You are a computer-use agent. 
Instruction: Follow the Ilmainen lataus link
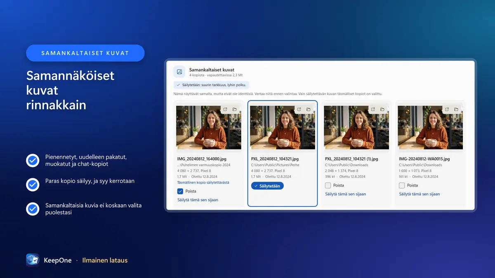pos(105,260)
